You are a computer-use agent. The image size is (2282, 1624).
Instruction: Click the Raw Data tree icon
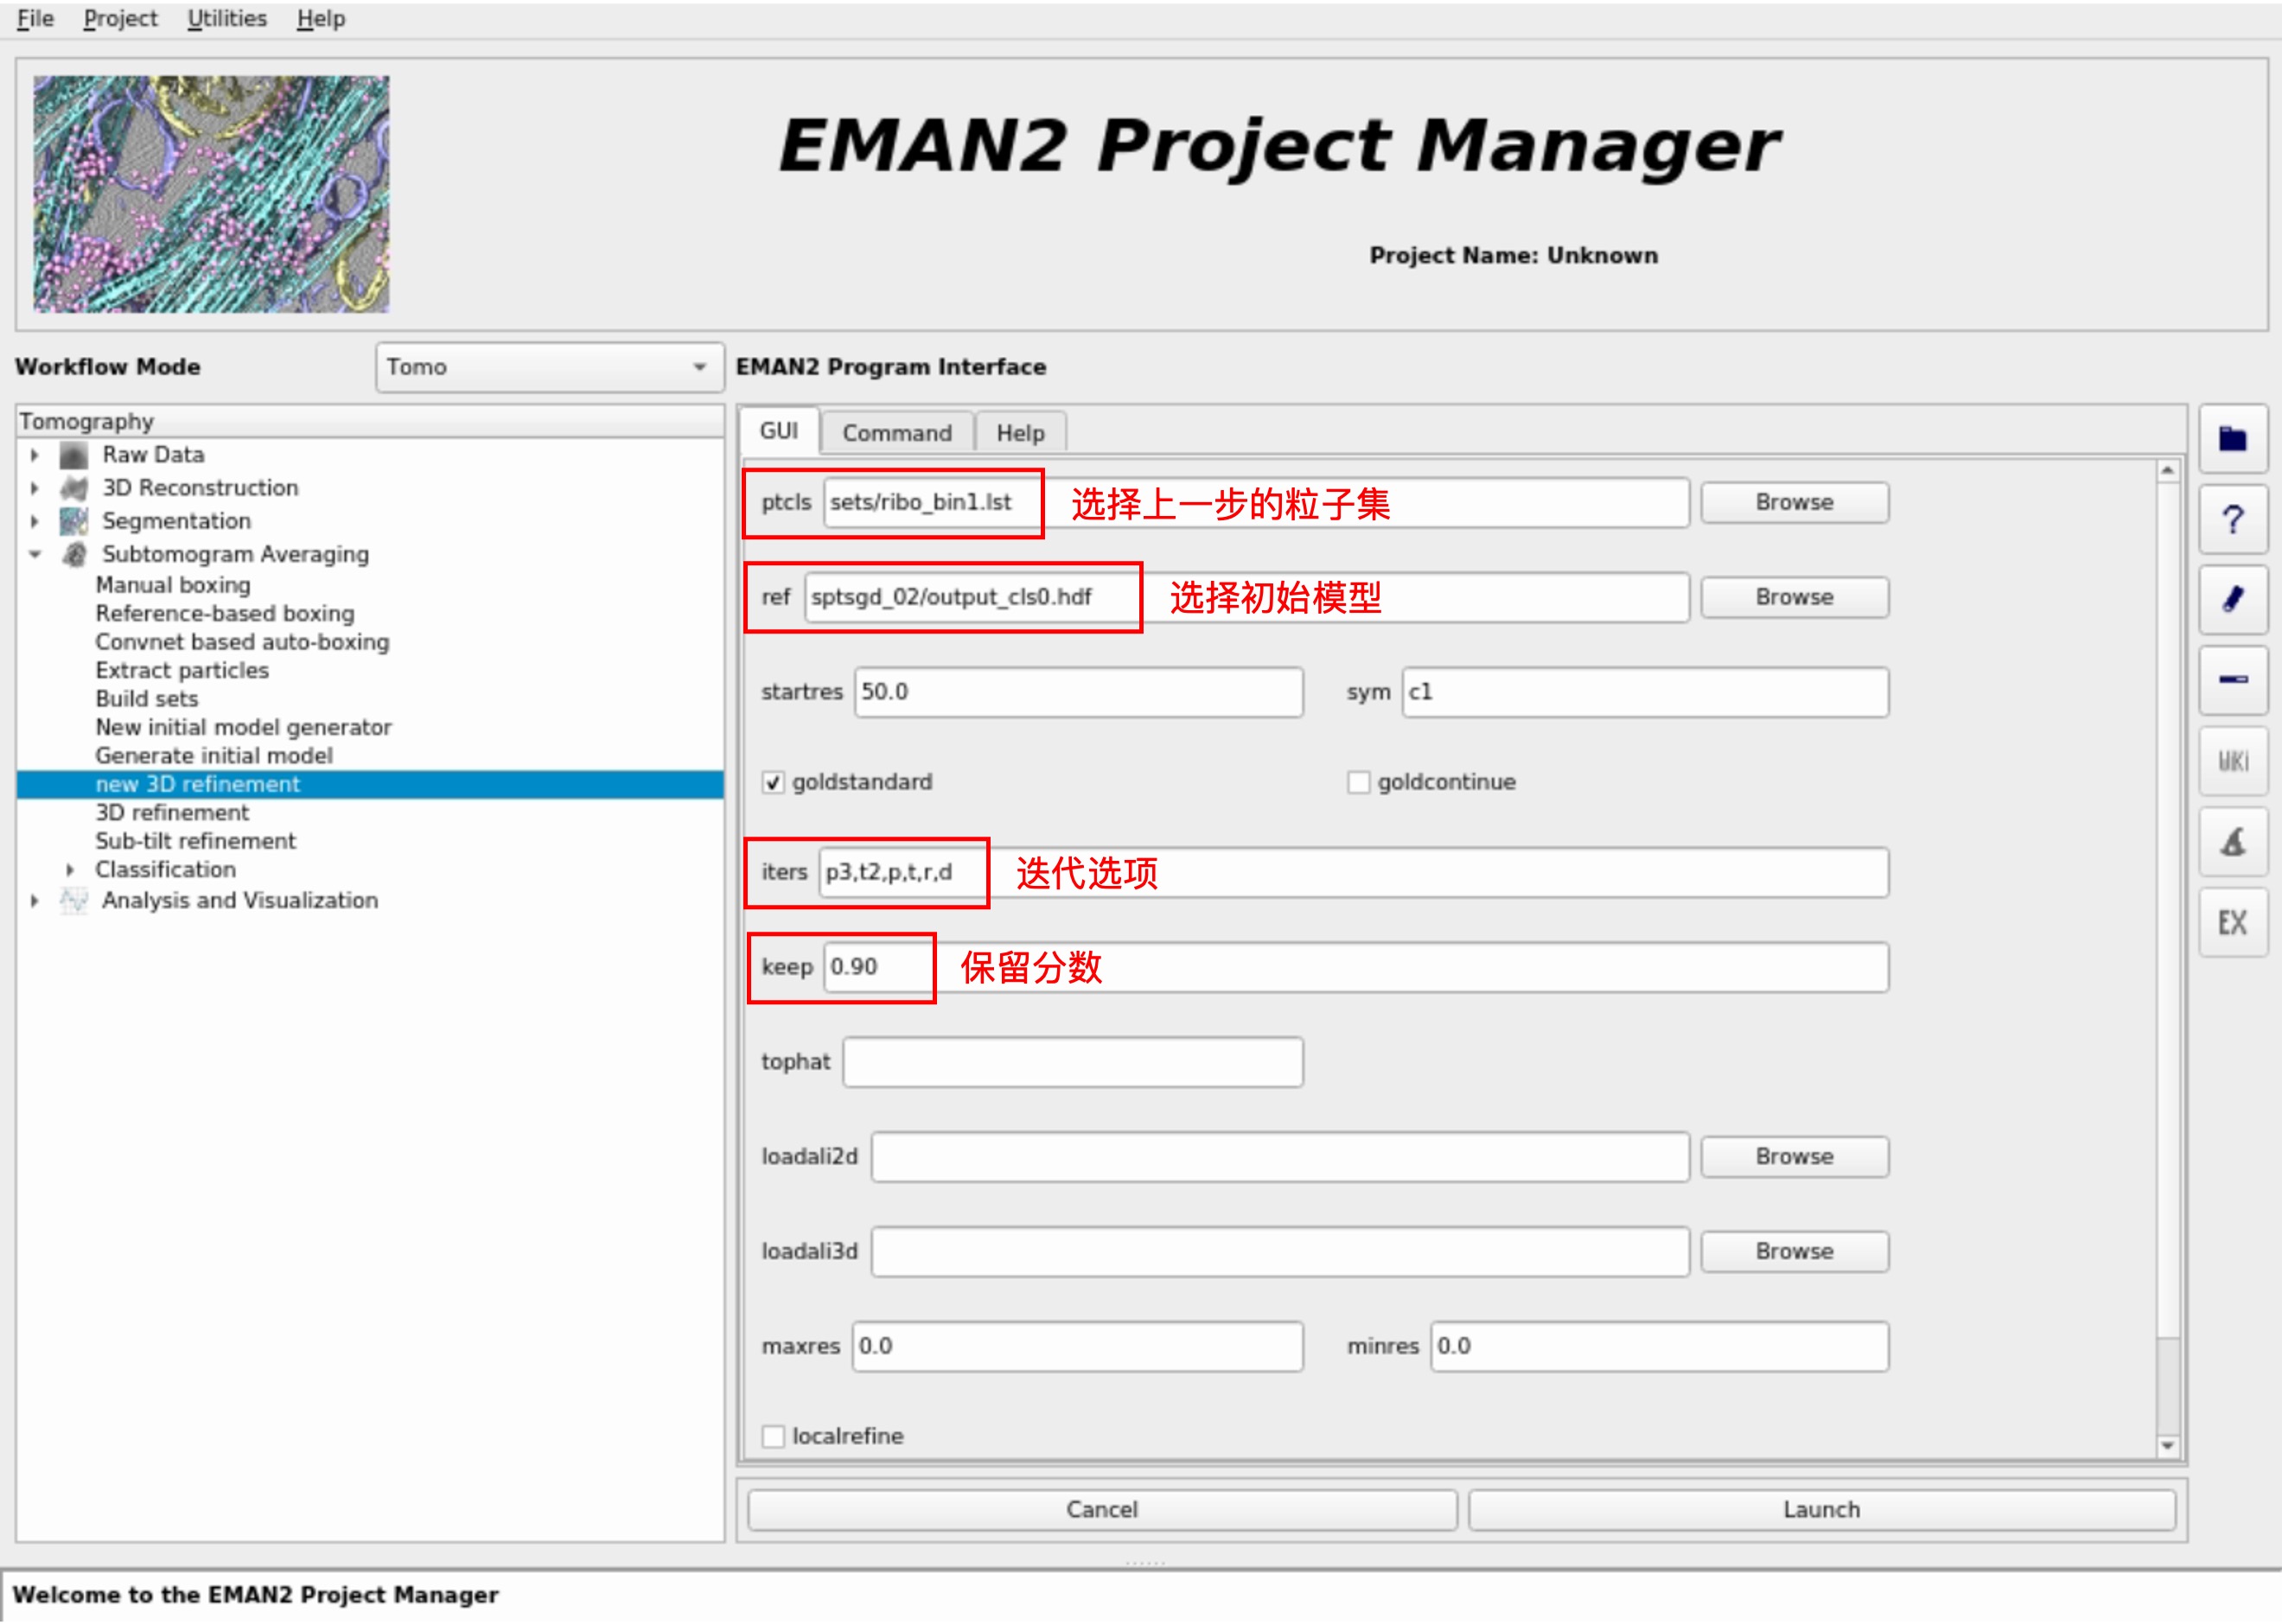[x=74, y=455]
